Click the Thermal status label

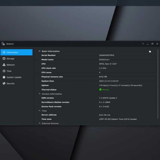49,90
